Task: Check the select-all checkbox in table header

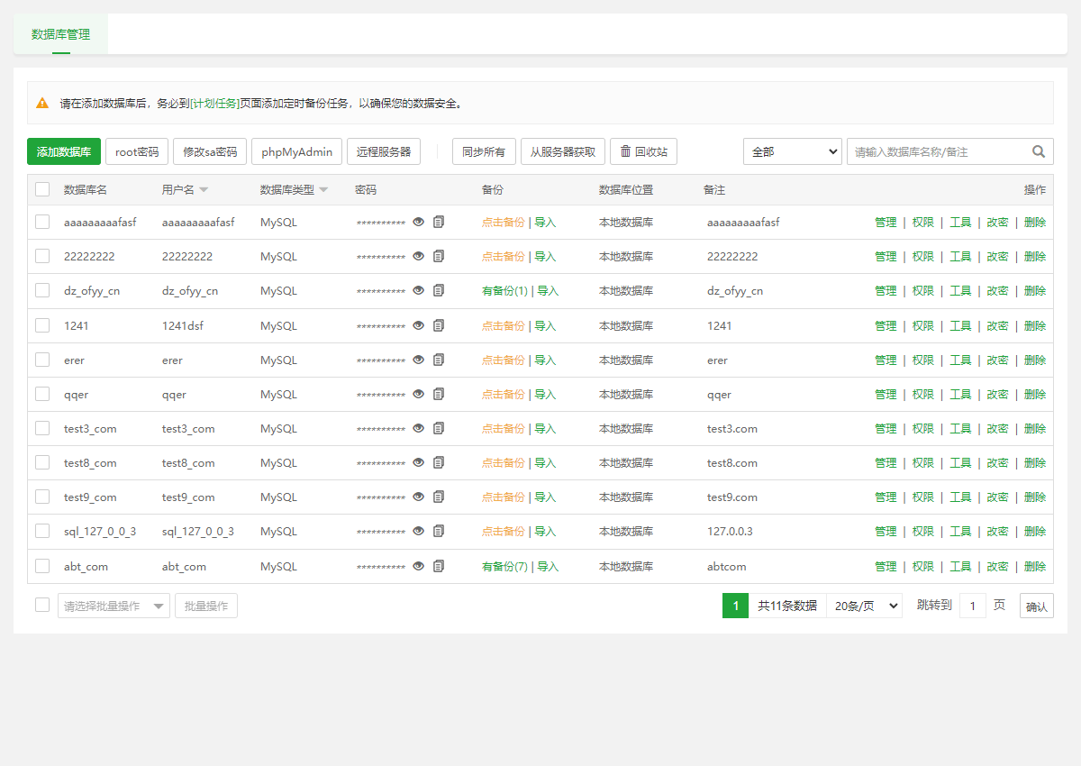Action: (x=41, y=189)
